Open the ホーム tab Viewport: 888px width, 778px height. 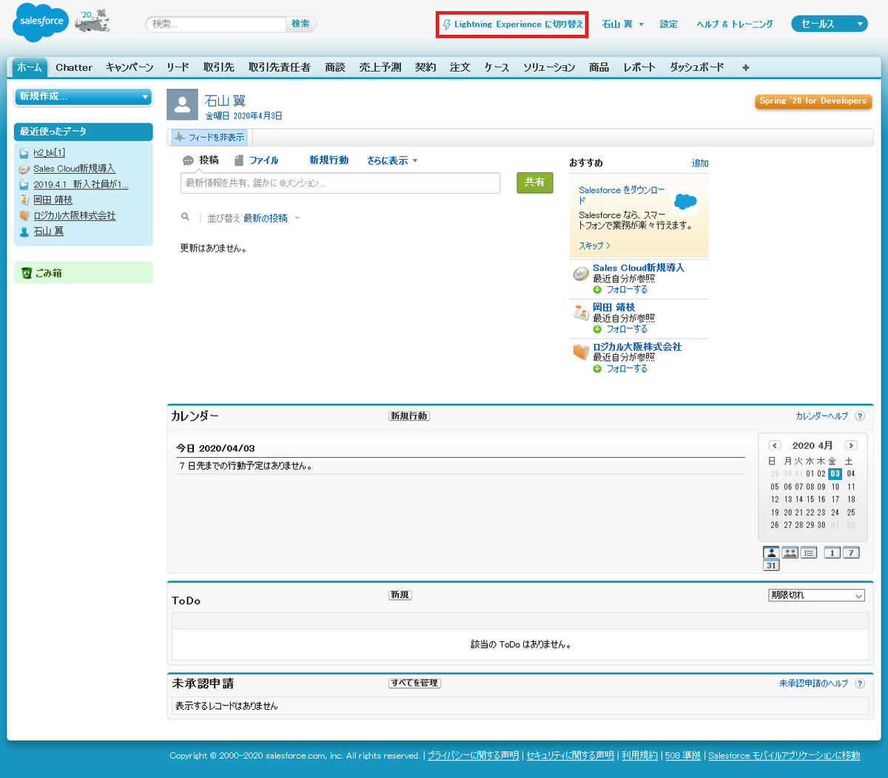tap(30, 67)
